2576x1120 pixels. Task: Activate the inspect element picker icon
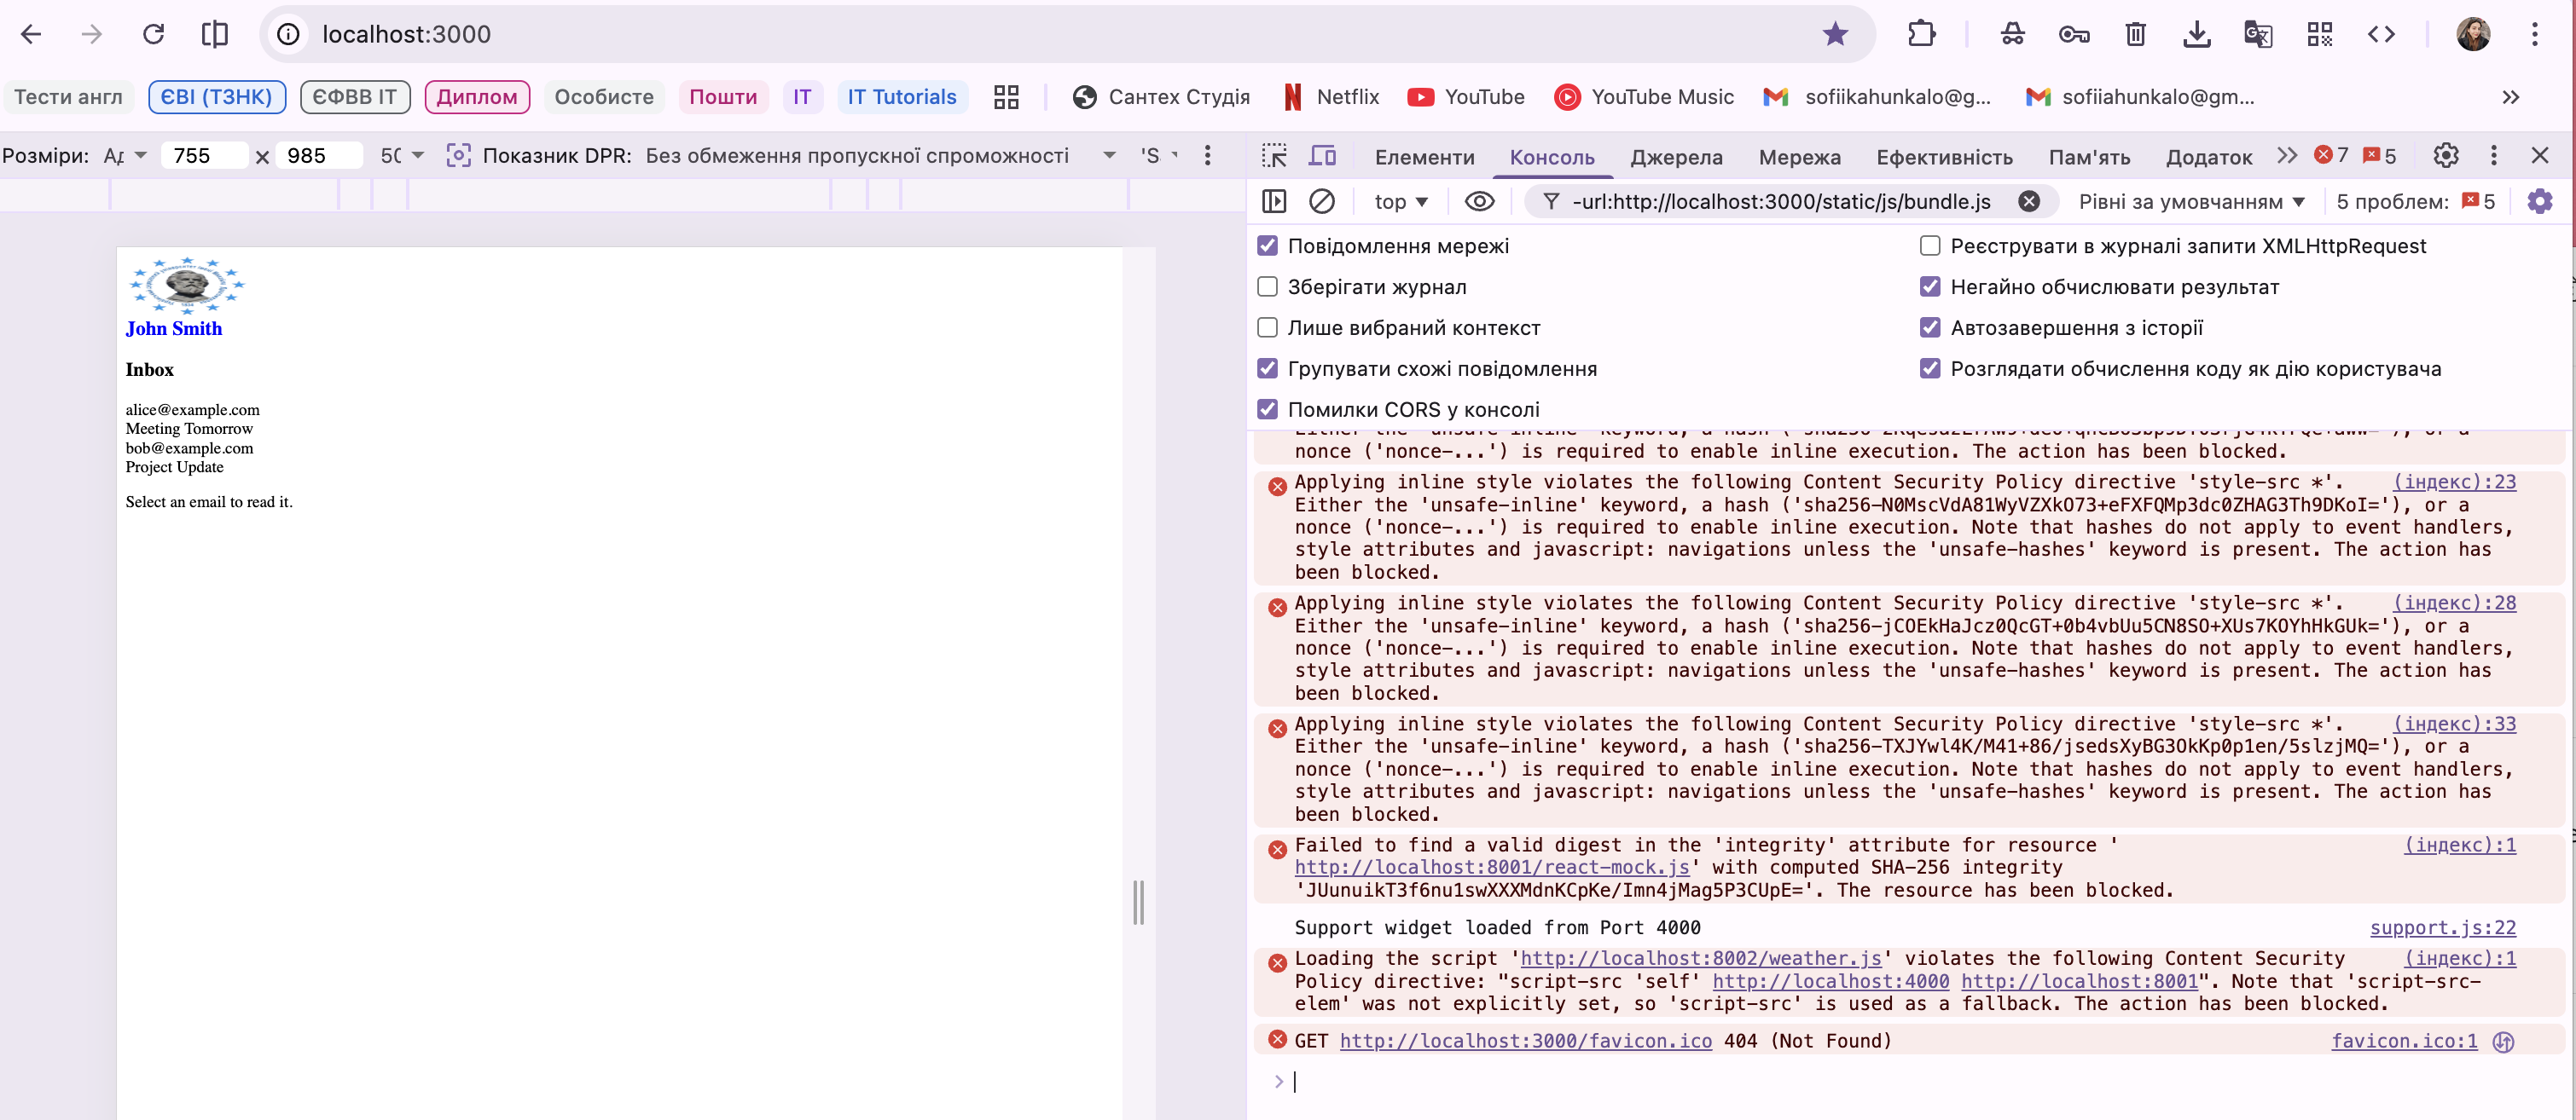(x=1274, y=156)
